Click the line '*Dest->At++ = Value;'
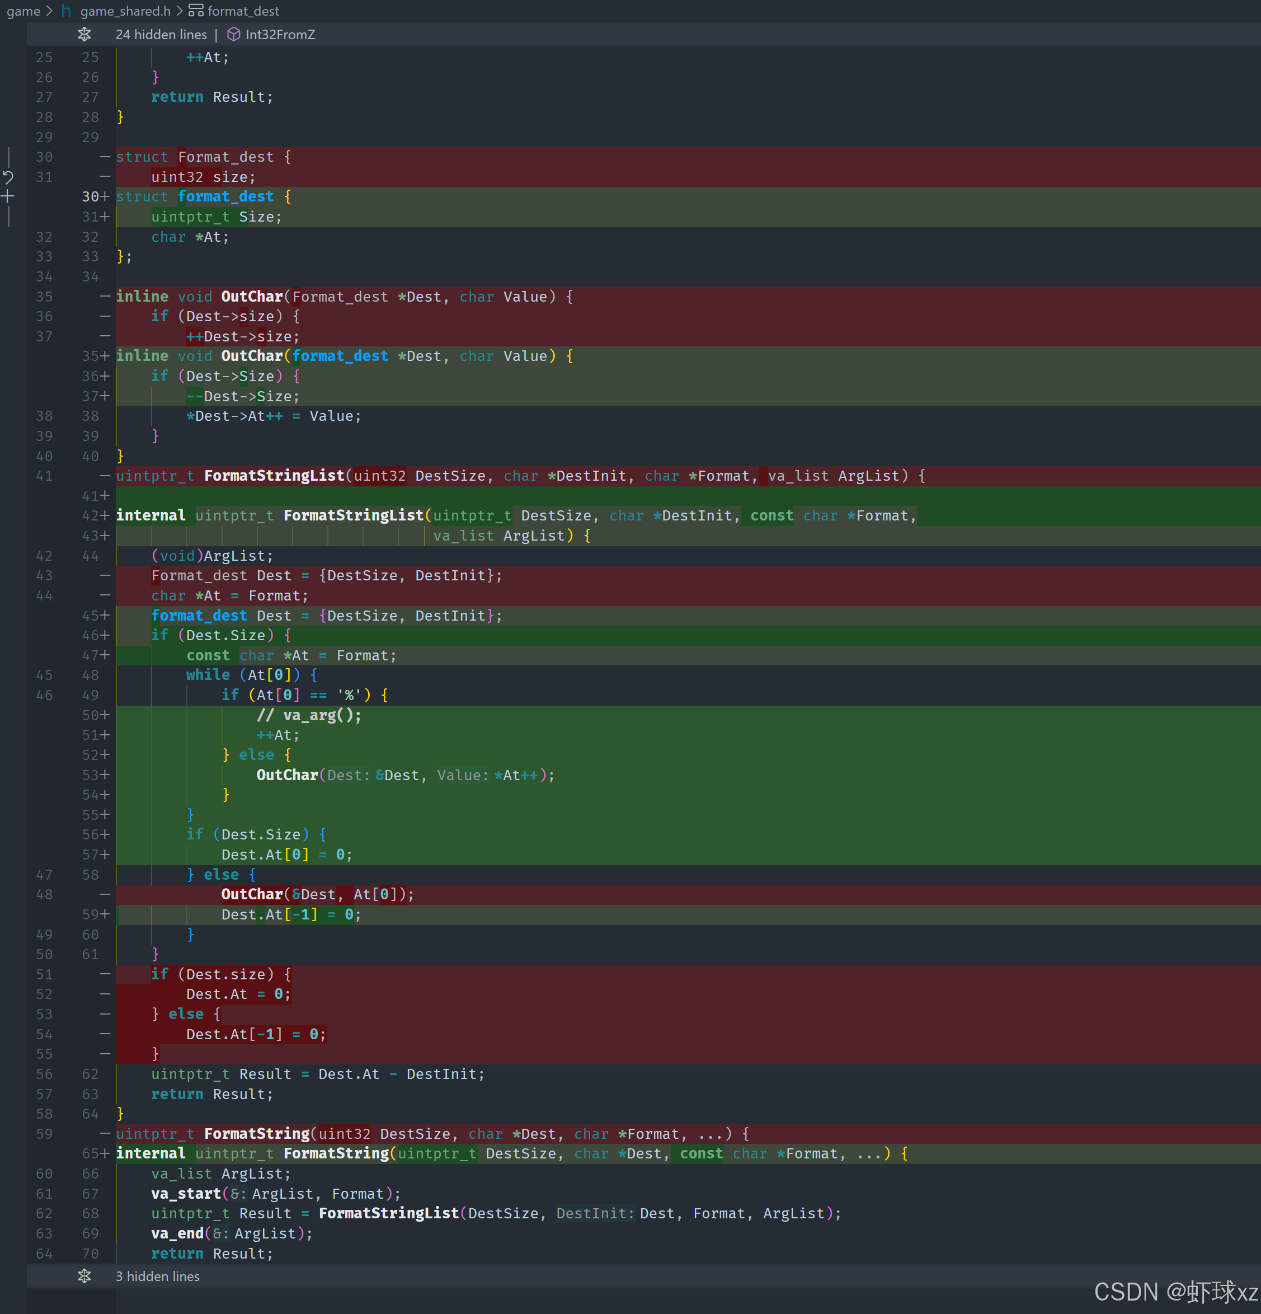The image size is (1261, 1314). [274, 416]
